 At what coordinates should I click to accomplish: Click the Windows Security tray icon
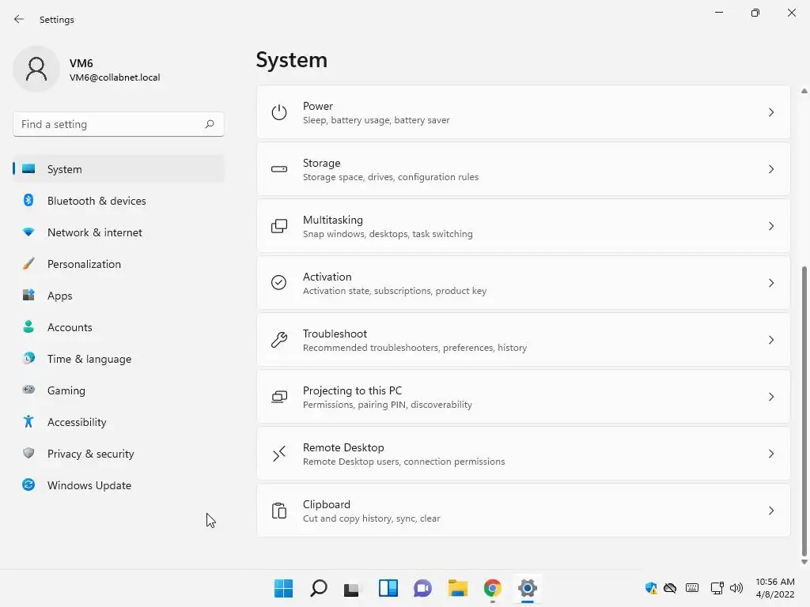point(652,587)
